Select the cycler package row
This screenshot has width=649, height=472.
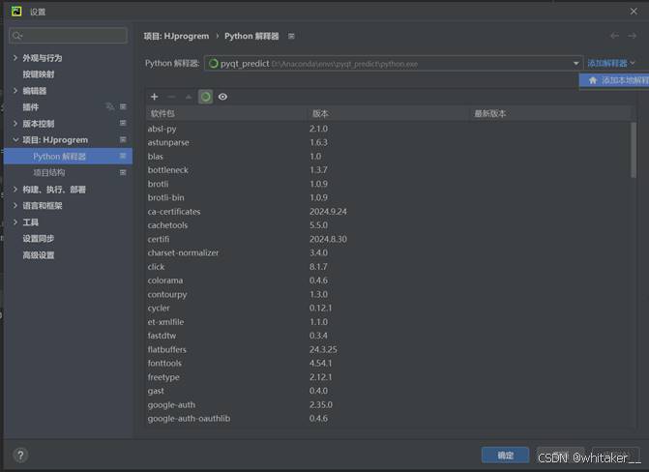388,308
